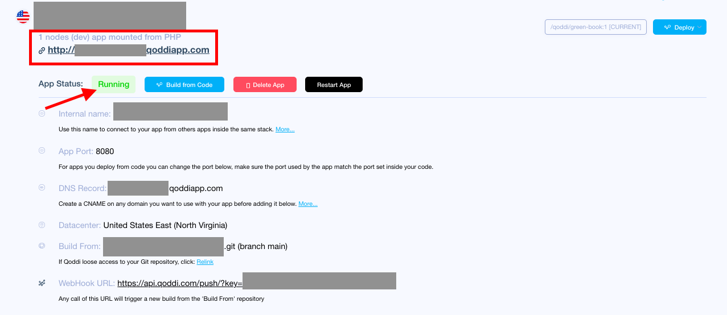
Task: Click the /qoddi/green-book:1 [CURRENT] version box
Action: [x=595, y=27]
